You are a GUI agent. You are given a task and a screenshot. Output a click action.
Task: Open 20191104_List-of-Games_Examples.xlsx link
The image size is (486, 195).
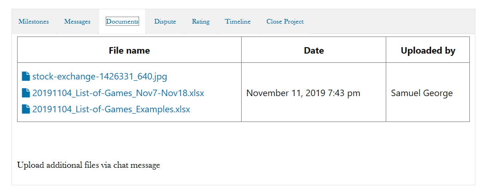click(111, 110)
